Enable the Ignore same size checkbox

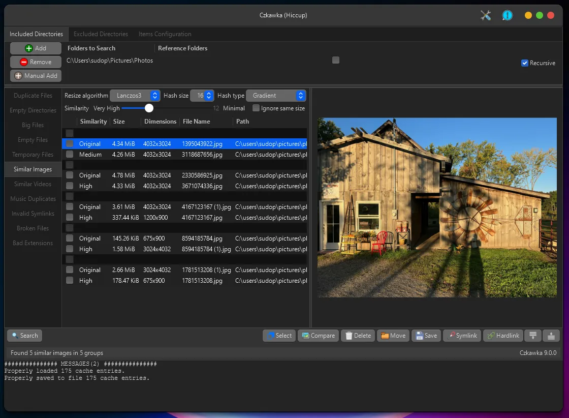coord(256,108)
